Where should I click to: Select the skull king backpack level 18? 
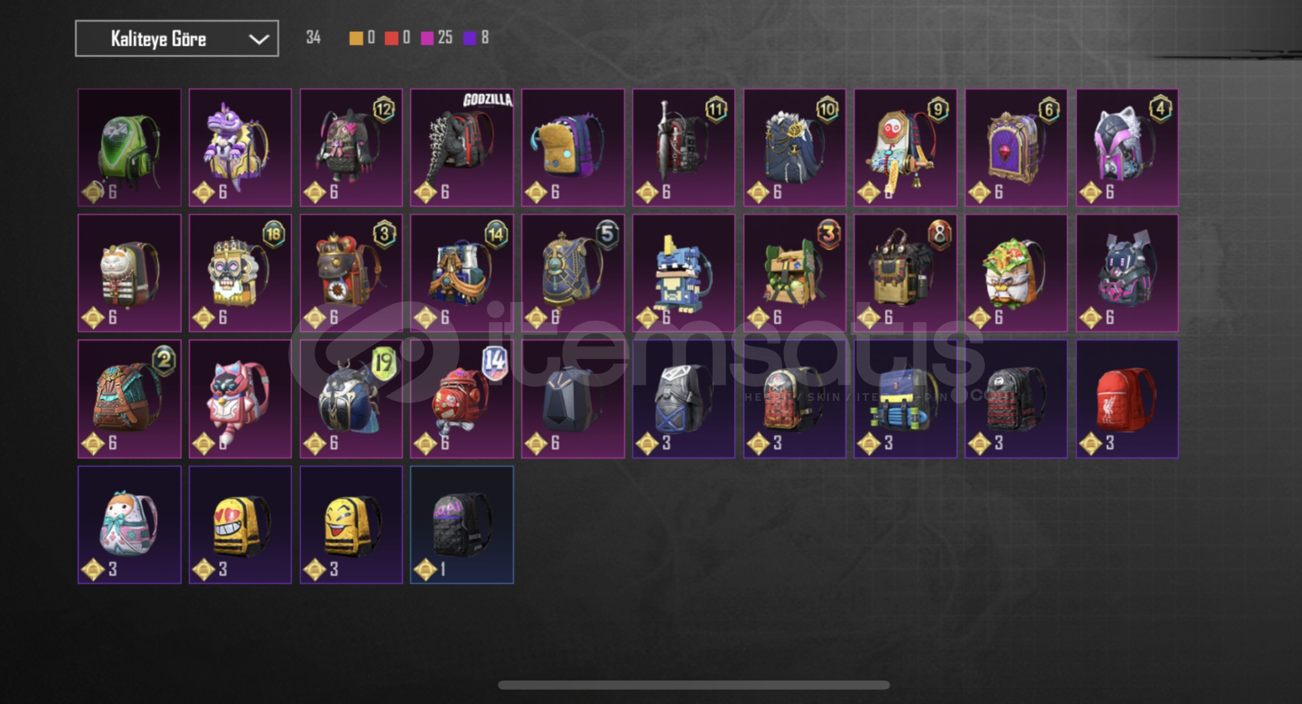[x=240, y=273]
